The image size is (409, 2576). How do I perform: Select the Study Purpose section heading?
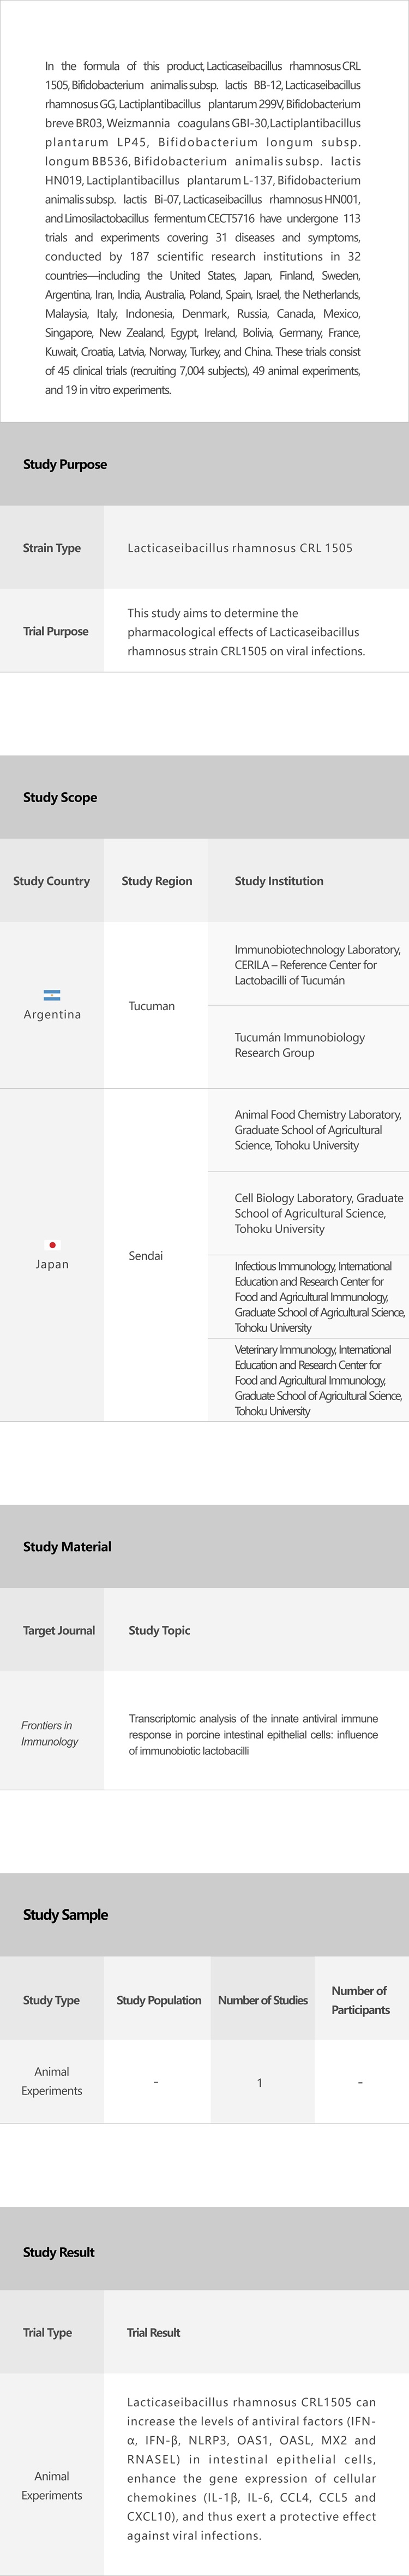65,464
